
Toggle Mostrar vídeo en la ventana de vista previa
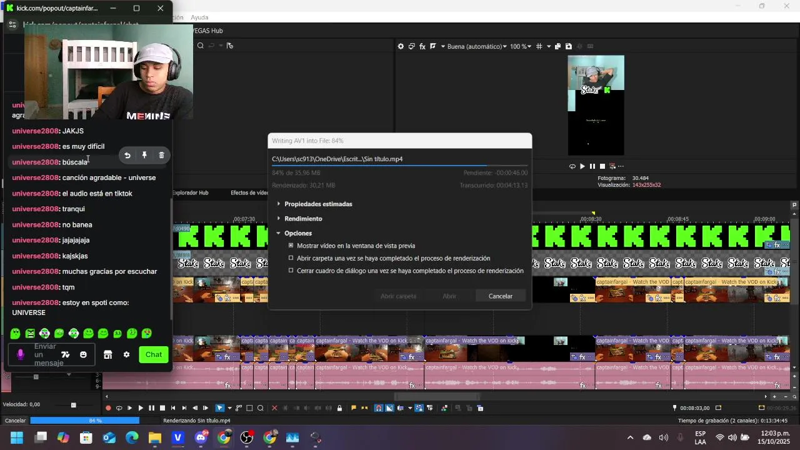point(291,246)
